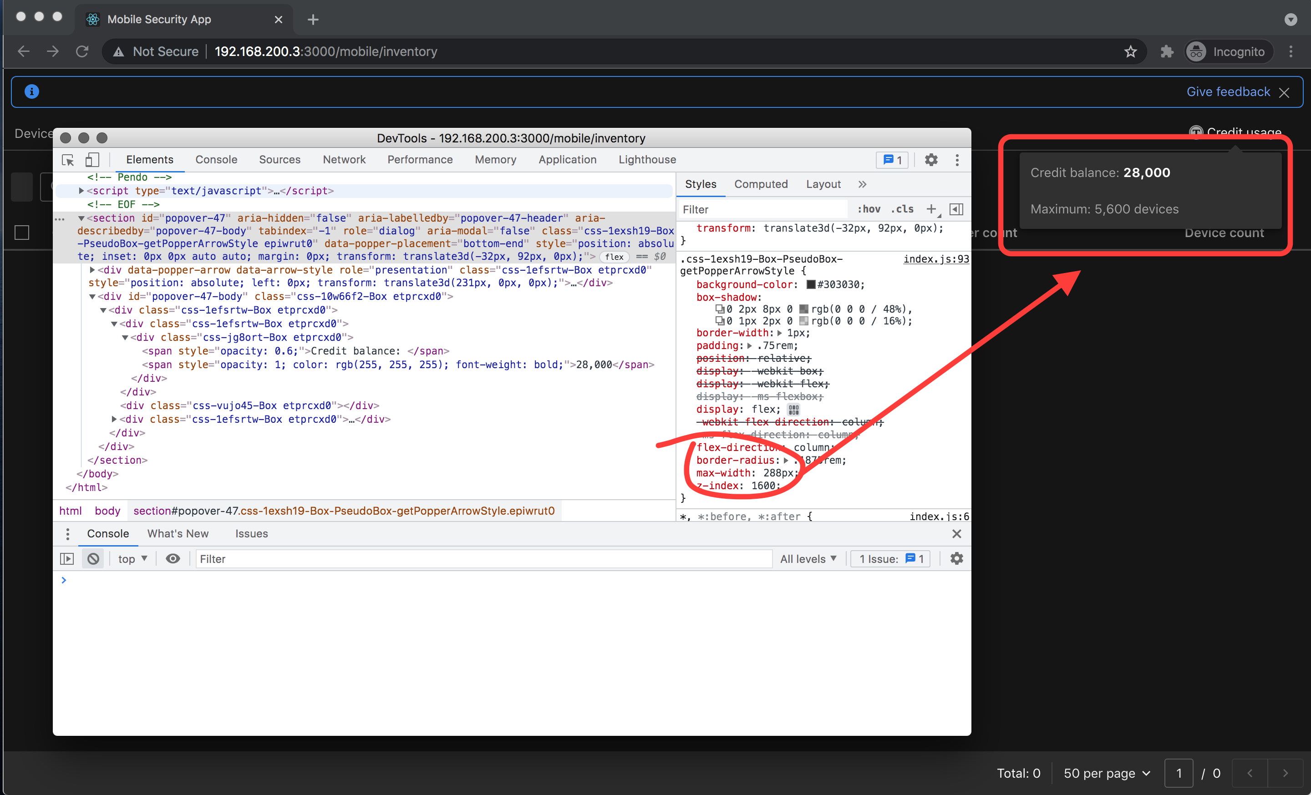Toggle element classes with the .cls button
Image resolution: width=1311 pixels, height=795 pixels.
pos(902,209)
